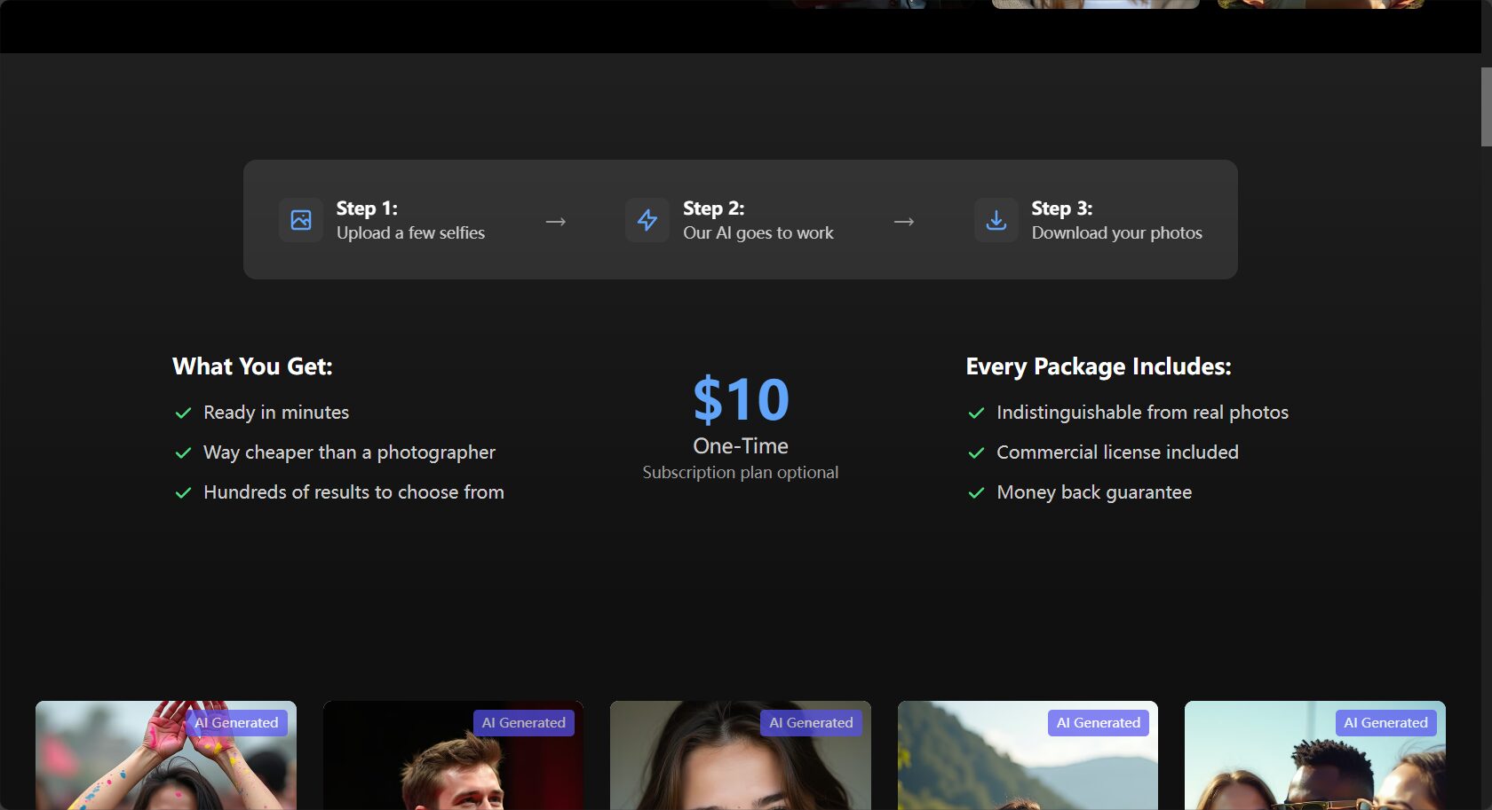The height and width of the screenshot is (810, 1492).
Task: Click the checkmark beside Money back guarantee
Action: click(x=977, y=493)
